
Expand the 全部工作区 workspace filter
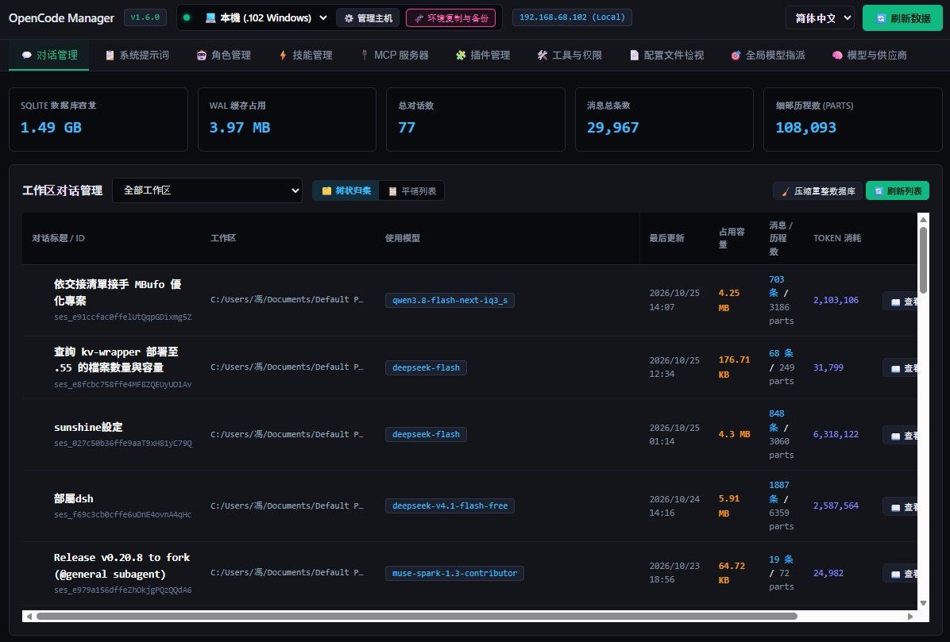[207, 190]
